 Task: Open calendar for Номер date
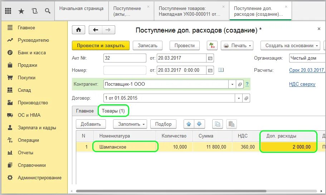(x=210, y=70)
